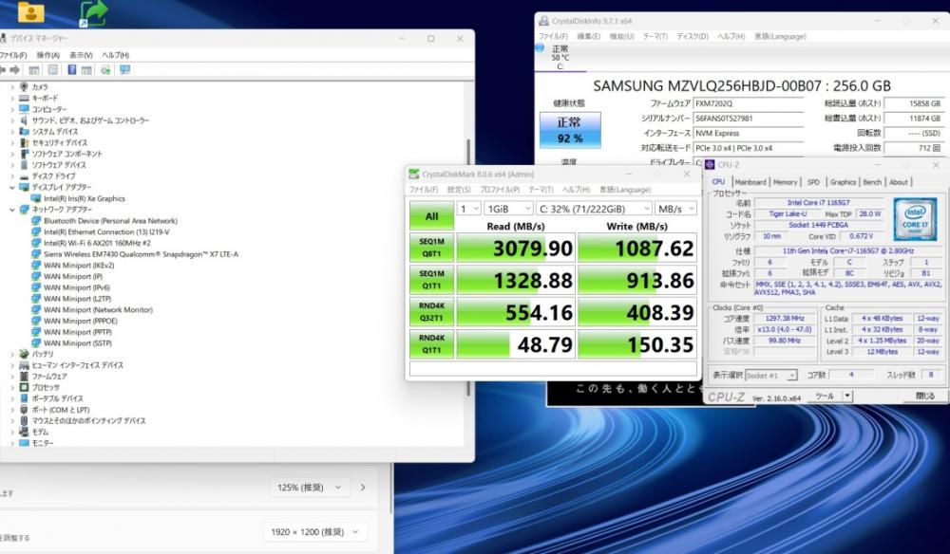
Task: Click the disk drives (ディスク ドライブ) icon
Action: pos(25,176)
